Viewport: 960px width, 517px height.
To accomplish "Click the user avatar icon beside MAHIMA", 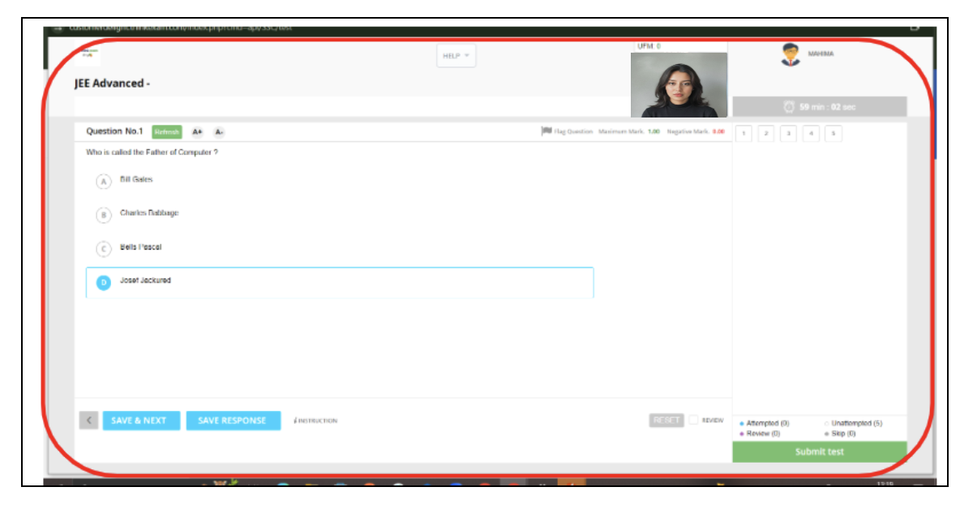I will click(x=790, y=55).
